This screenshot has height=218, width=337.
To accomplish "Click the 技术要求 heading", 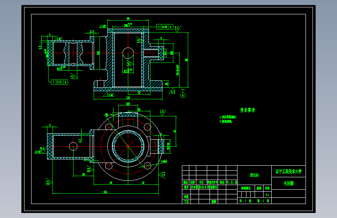I will (247, 110).
